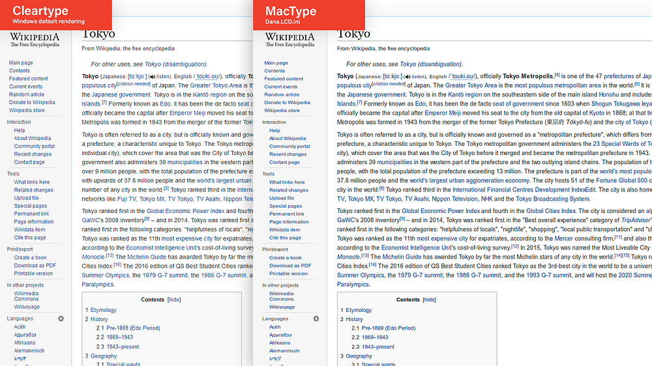The width and height of the screenshot is (652, 366).
Task: Open Tokyo (disambiguation) link in Cleartype panel
Action: (175, 64)
